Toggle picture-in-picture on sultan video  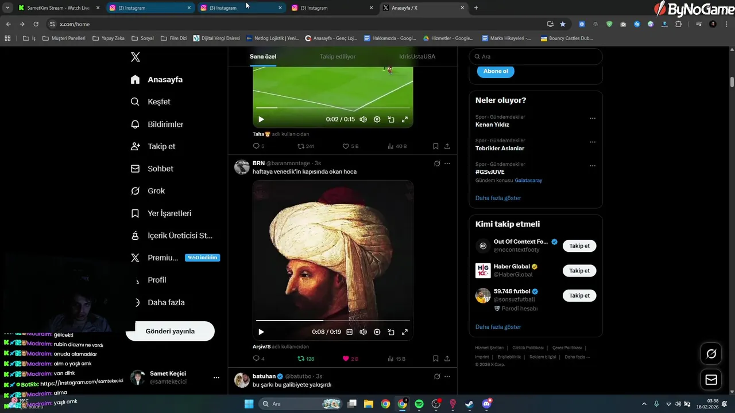tap(391, 332)
